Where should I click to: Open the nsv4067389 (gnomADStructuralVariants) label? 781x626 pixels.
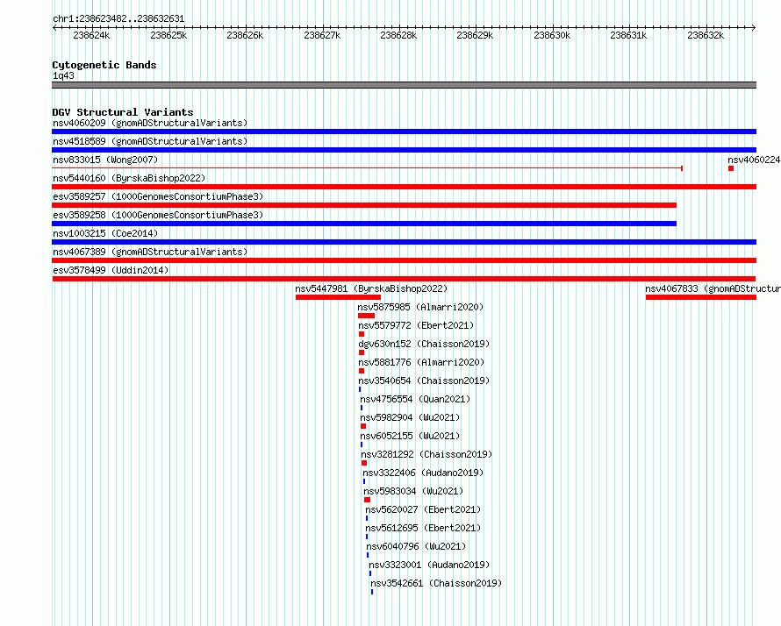click(150, 252)
